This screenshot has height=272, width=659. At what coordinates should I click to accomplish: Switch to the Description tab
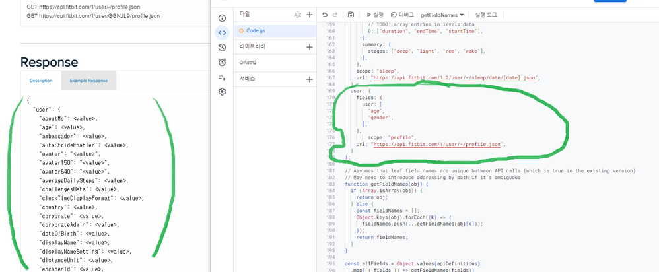point(41,81)
